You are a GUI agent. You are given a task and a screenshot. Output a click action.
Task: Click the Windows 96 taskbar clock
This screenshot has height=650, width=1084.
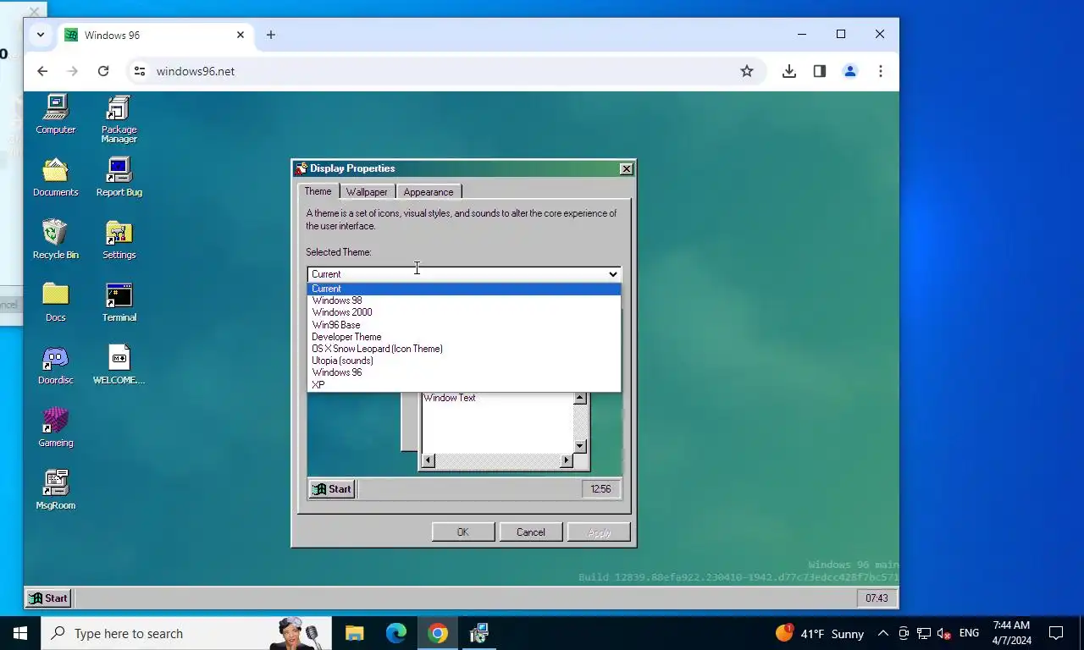877,598
